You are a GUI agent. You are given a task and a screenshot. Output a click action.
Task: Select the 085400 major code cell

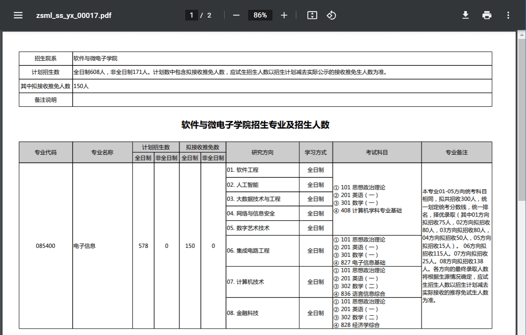coord(46,246)
